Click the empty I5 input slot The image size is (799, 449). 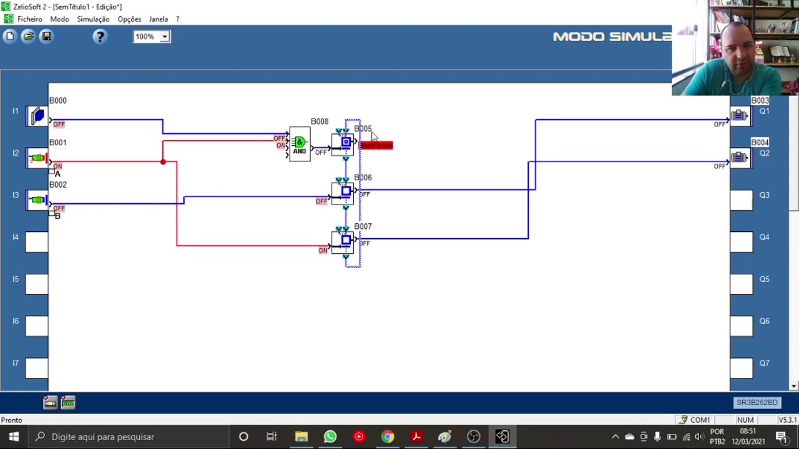click(x=37, y=284)
